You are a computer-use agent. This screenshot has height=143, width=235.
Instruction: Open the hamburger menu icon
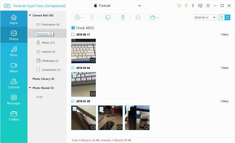[208, 6]
